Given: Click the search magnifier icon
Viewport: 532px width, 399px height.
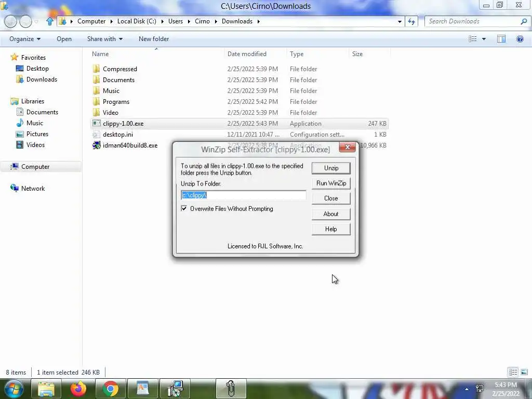Looking at the screenshot, I should 524,21.
